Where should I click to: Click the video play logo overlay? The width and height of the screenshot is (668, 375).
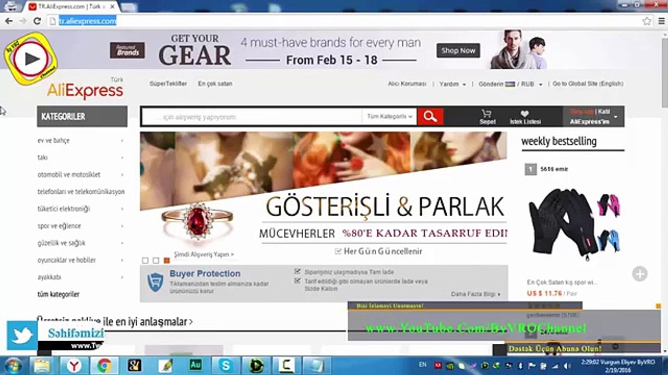tap(31, 58)
